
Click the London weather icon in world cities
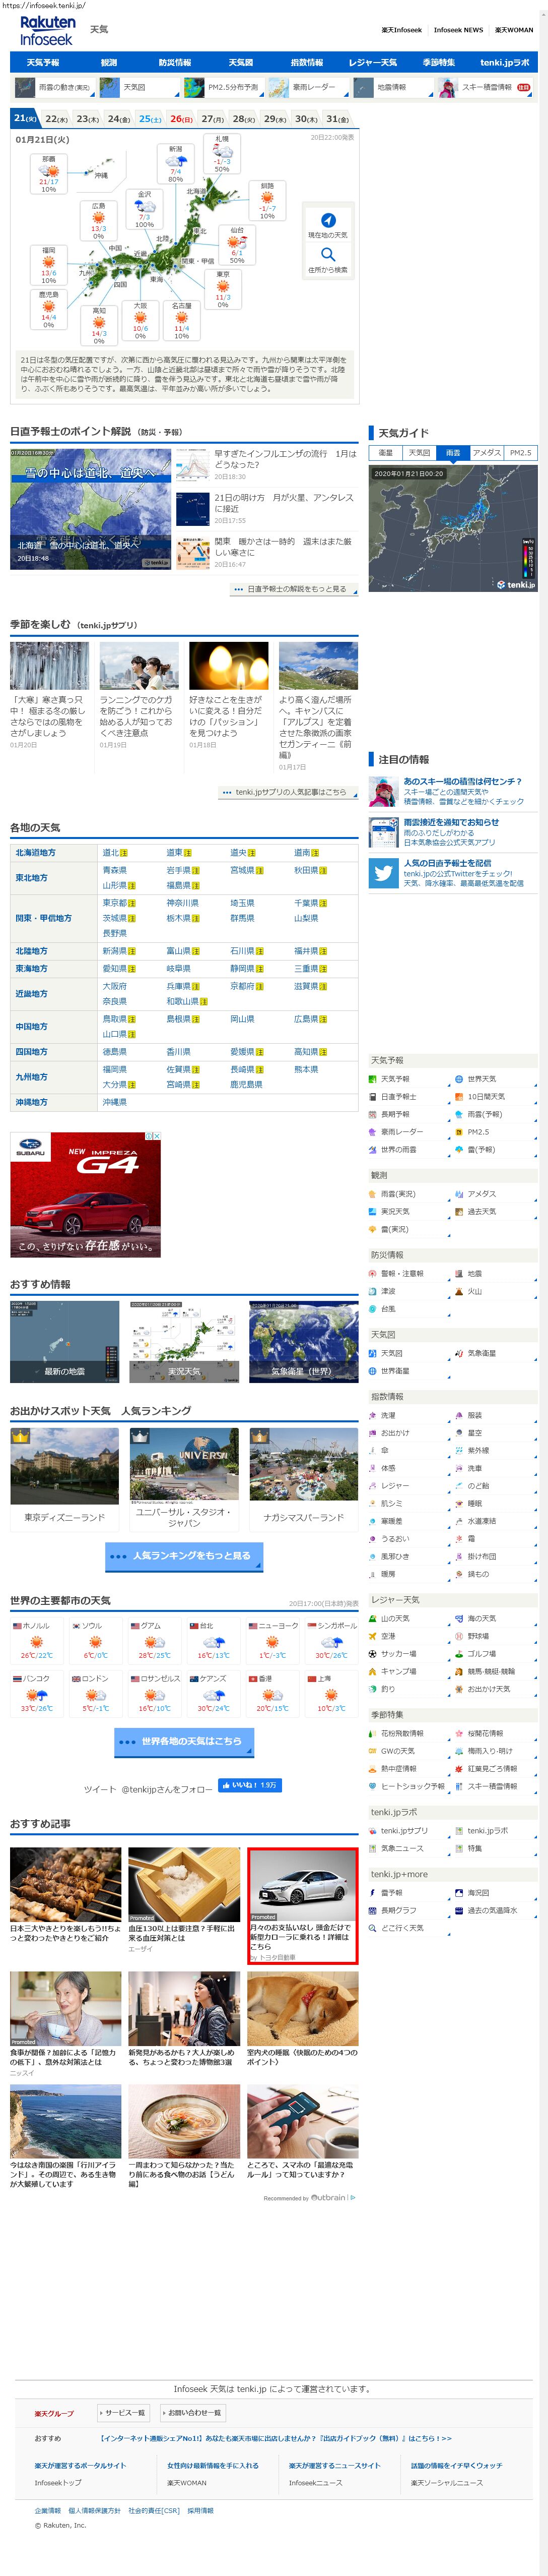[x=95, y=1696]
